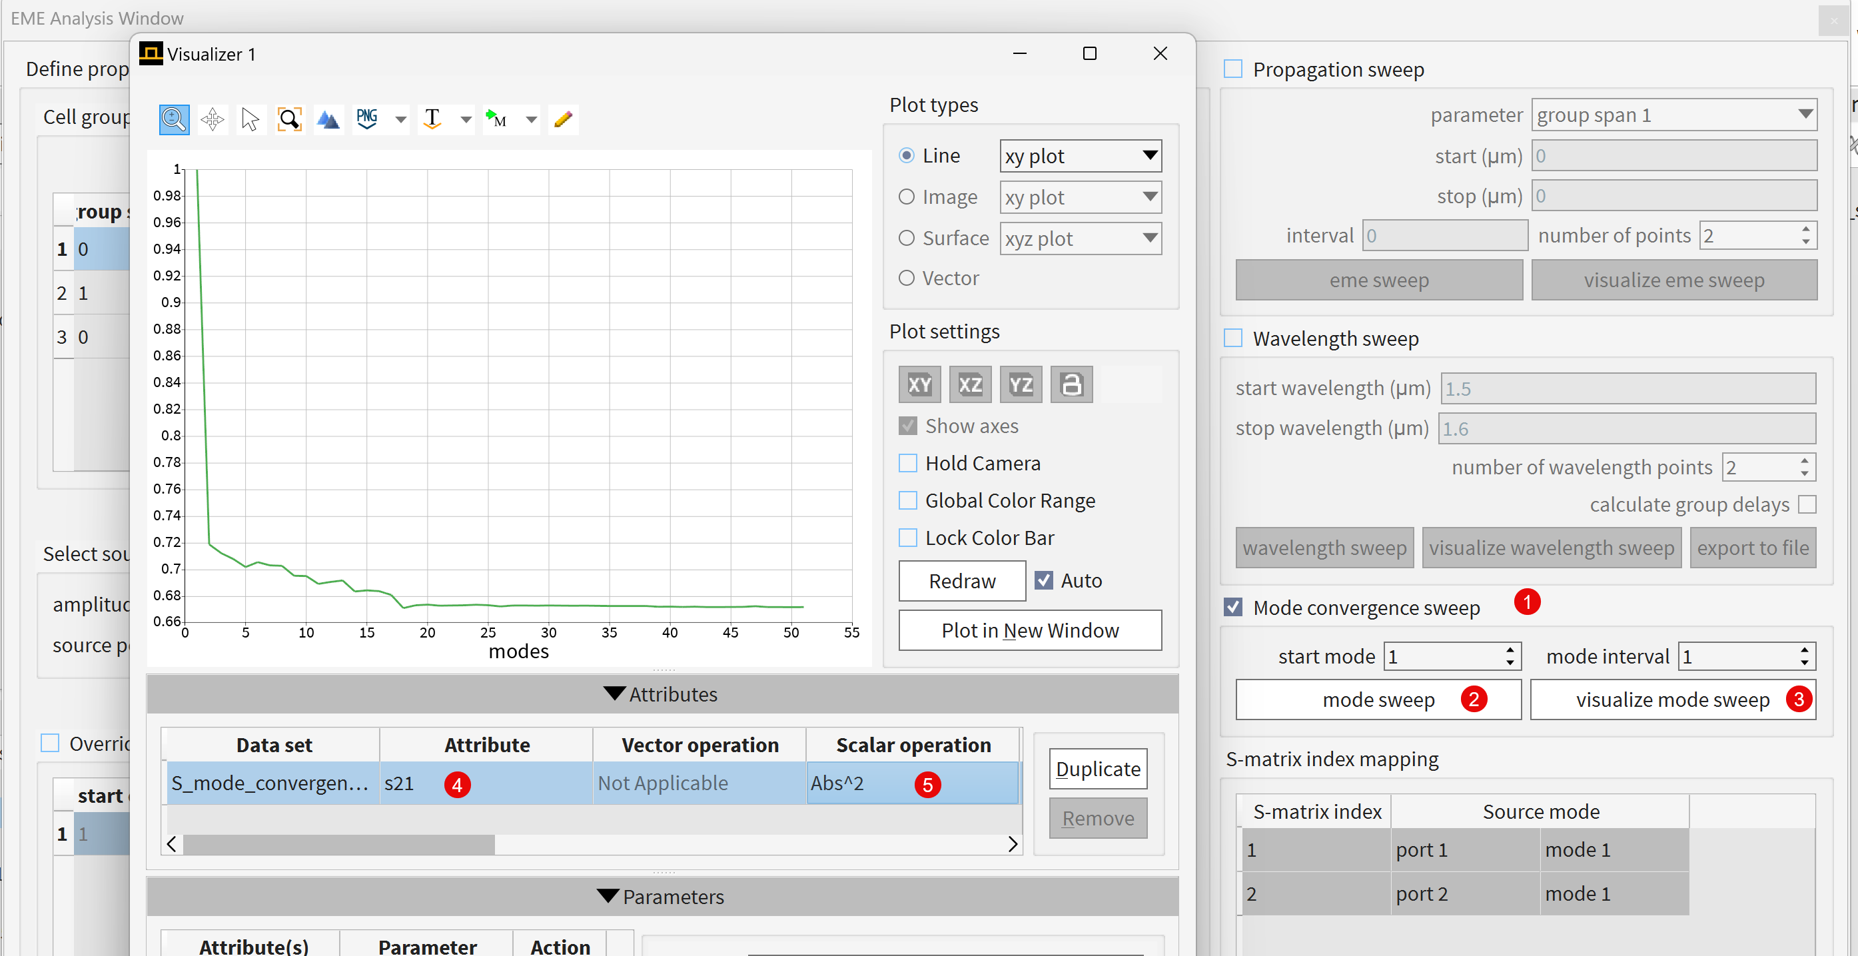1858x956 pixels.
Task: Click the Scalar operation column header
Action: point(913,745)
